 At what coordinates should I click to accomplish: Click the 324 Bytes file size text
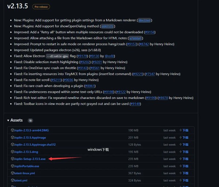pos(134,180)
